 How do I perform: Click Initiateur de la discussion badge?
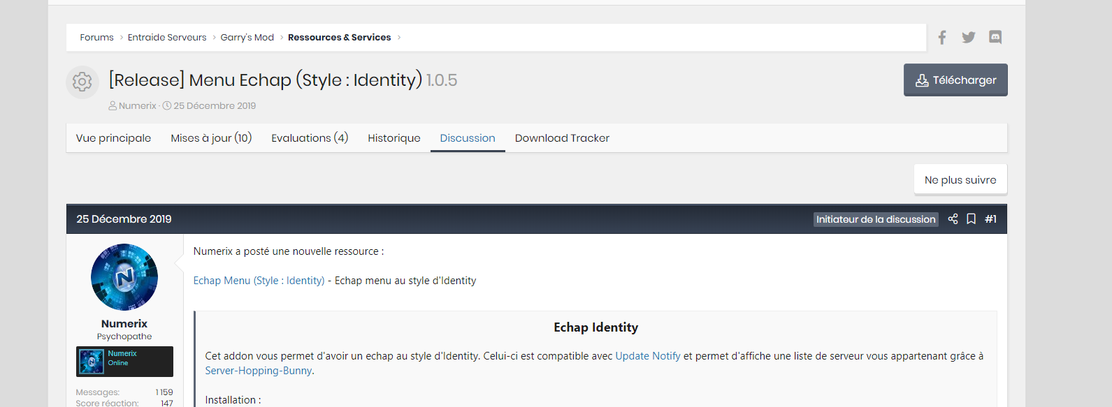(876, 219)
